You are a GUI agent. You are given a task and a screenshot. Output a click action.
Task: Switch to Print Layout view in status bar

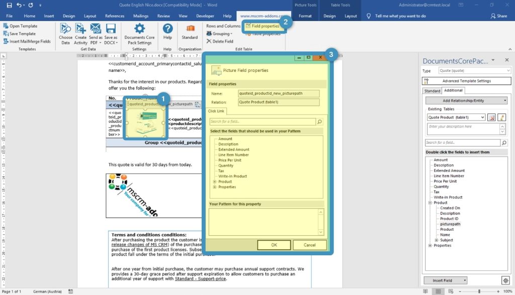click(438, 291)
